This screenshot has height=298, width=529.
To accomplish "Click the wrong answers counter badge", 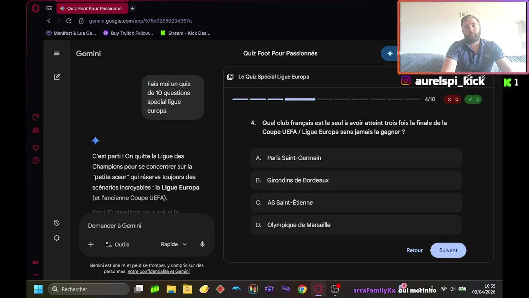I will click(x=452, y=99).
